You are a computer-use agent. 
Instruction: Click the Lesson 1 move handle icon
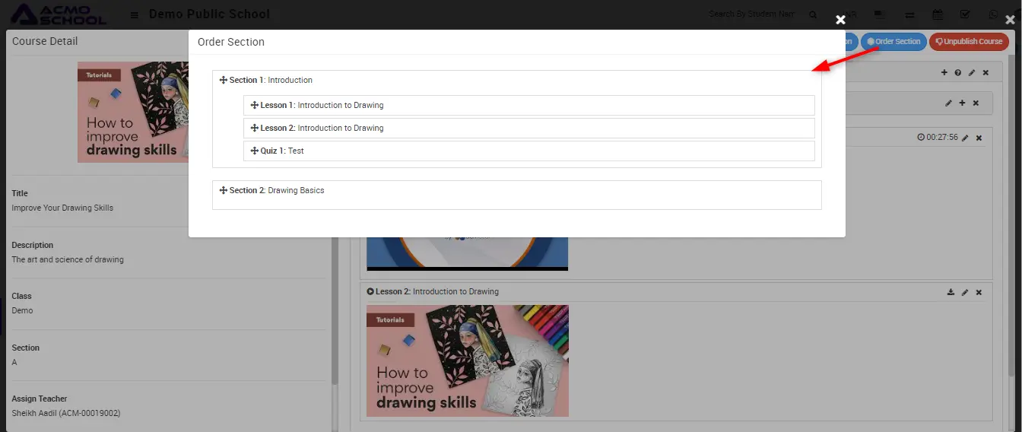click(255, 106)
